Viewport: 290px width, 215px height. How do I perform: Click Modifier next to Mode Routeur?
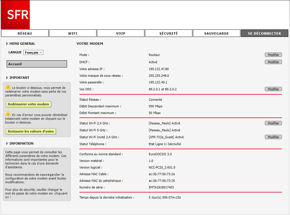tap(273, 55)
